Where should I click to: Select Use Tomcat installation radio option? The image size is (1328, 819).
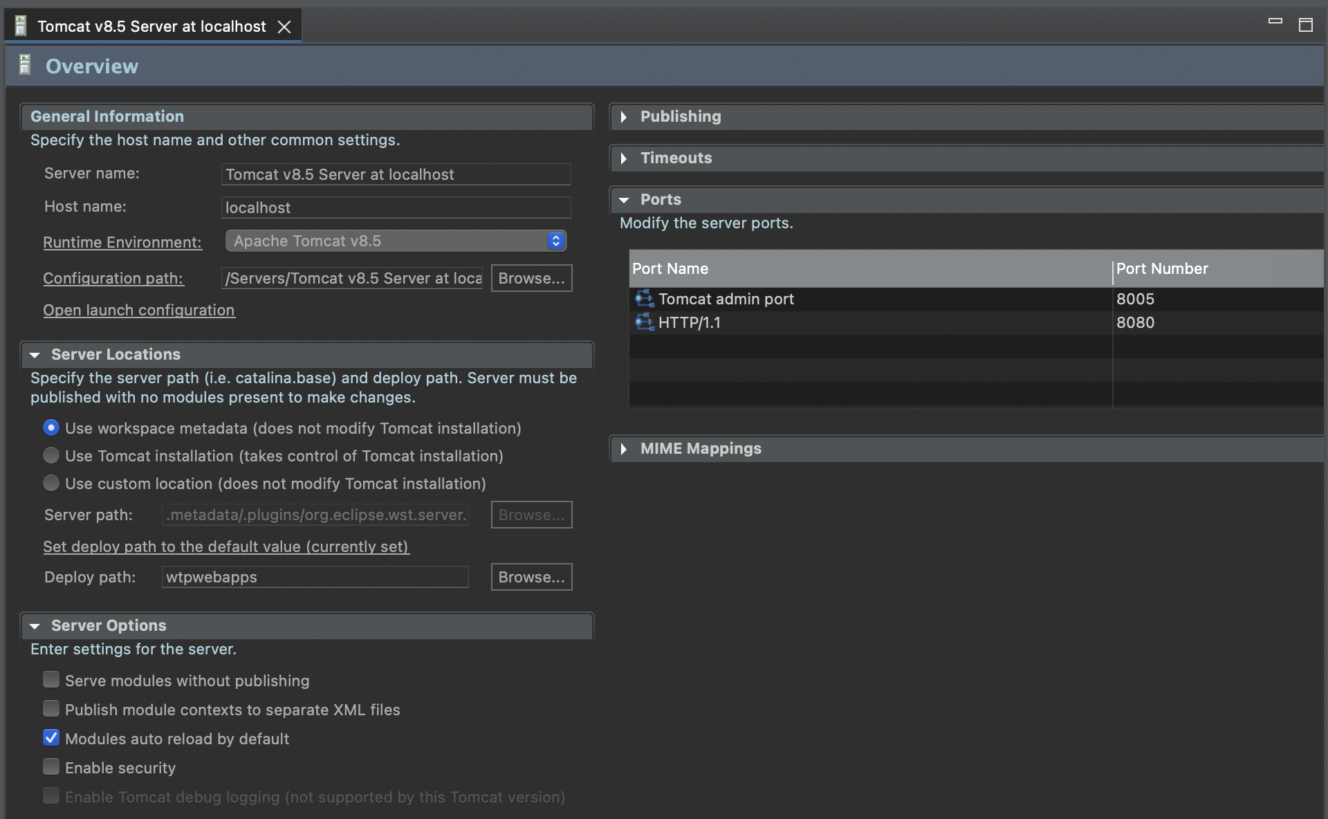click(x=51, y=456)
